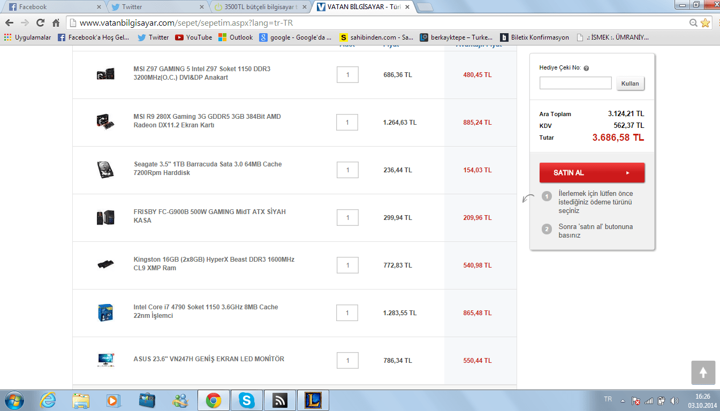Launch Internet Explorer from the taskbar
The height and width of the screenshot is (411, 720).
pos(49,400)
